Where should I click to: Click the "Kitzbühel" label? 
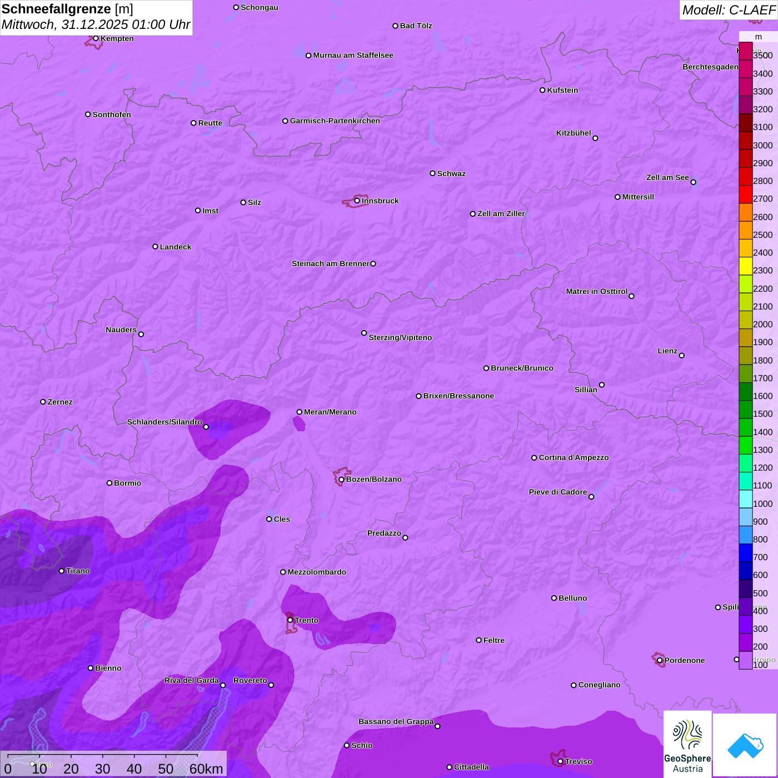[573, 133]
